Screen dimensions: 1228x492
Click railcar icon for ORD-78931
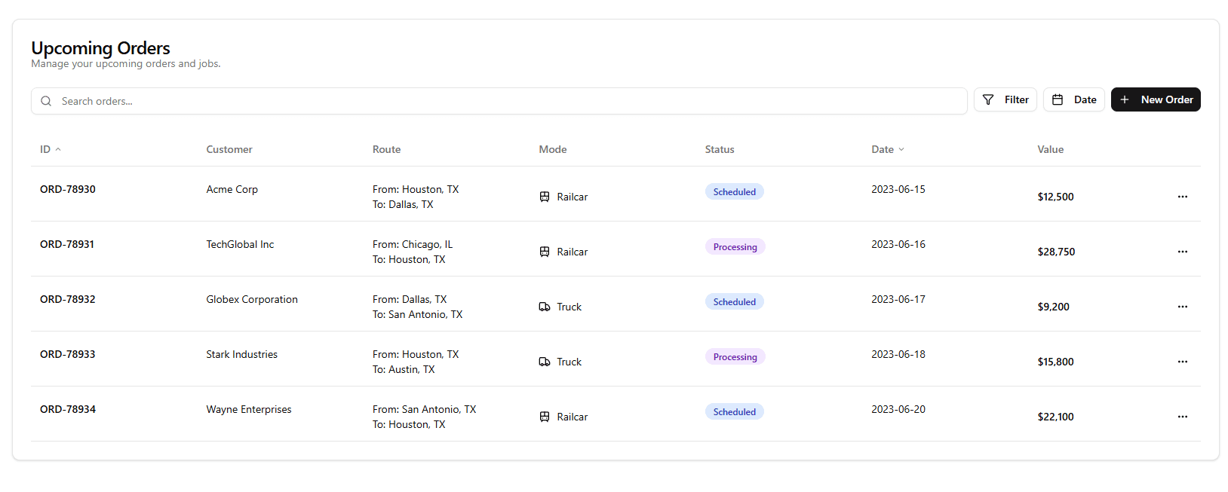pyautogui.click(x=545, y=252)
